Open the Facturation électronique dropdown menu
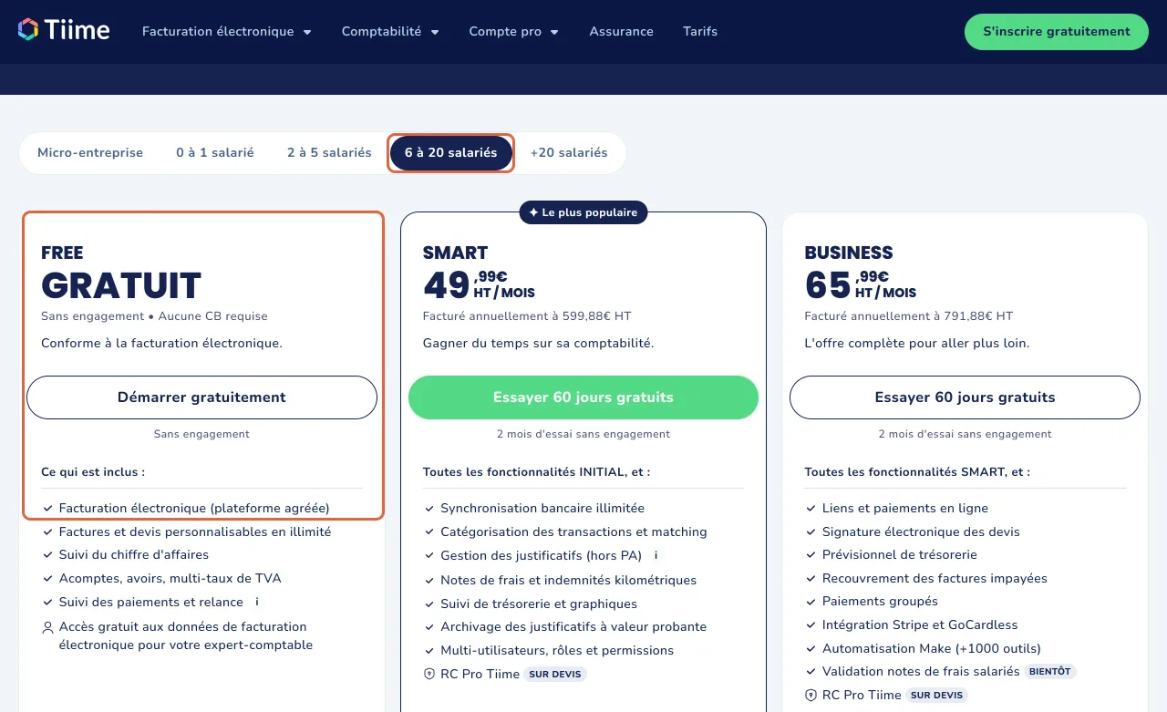Viewport: 1167px width, 712px height. tap(227, 31)
